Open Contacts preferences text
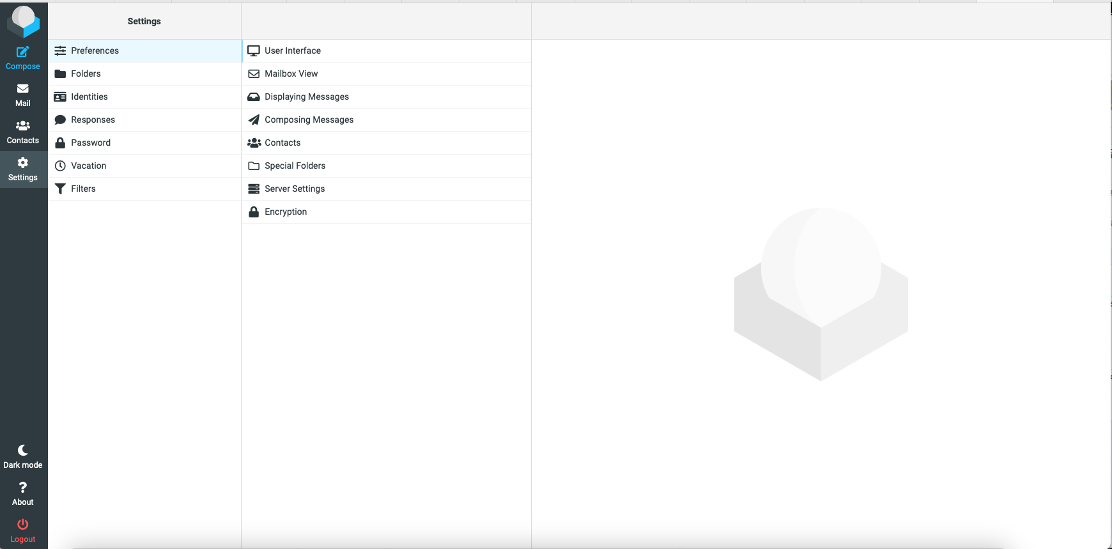Screen dimensions: 1112x549 pos(282,143)
